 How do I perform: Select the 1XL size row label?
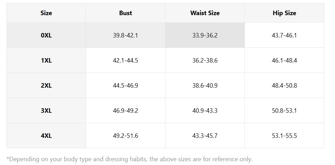pyautogui.click(x=46, y=60)
